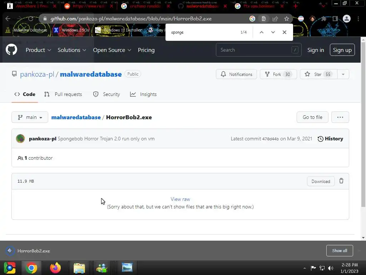
Task: Click the Go to file button
Action: [x=312, y=117]
